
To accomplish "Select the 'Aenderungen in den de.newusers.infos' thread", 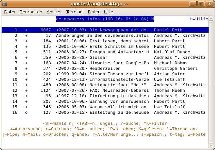I will [102, 36].
